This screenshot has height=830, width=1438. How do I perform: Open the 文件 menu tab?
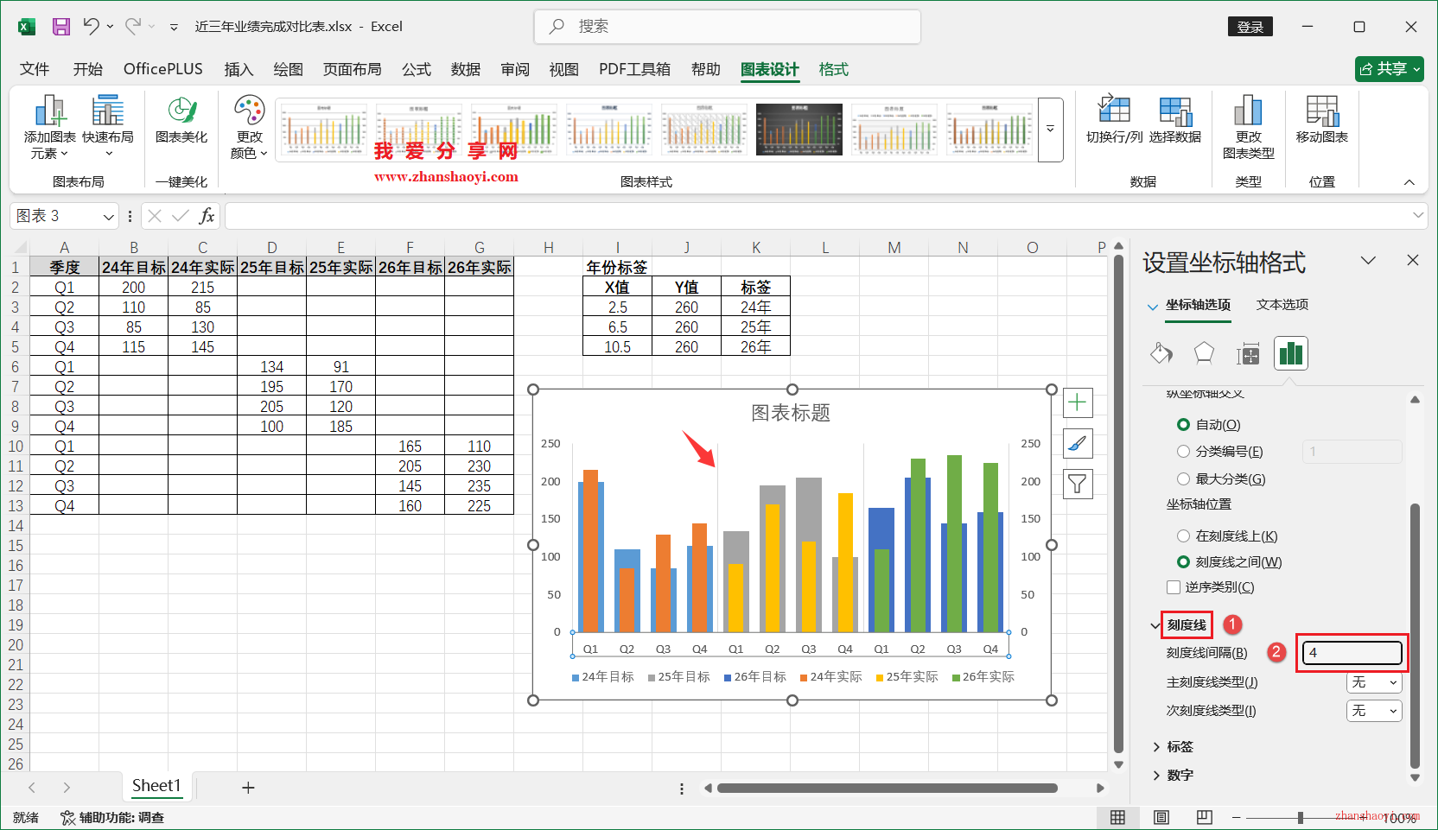pyautogui.click(x=35, y=69)
